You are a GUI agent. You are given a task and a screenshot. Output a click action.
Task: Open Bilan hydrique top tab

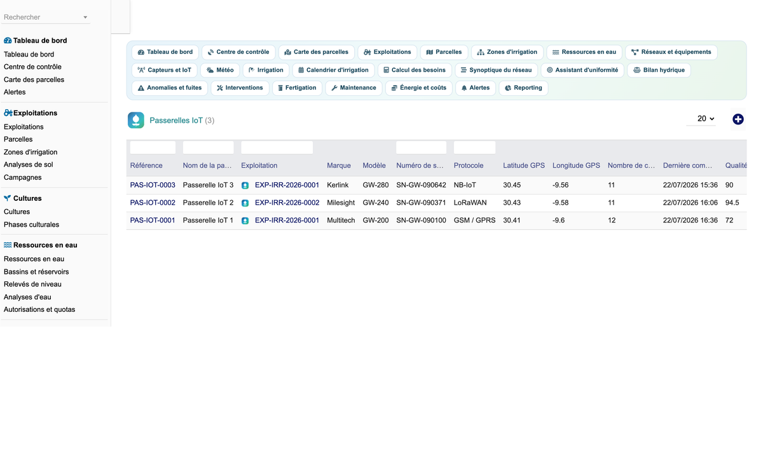(659, 70)
